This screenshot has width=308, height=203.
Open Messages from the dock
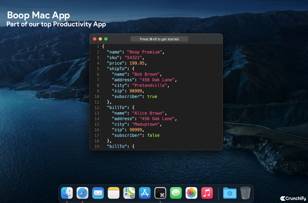(176, 193)
